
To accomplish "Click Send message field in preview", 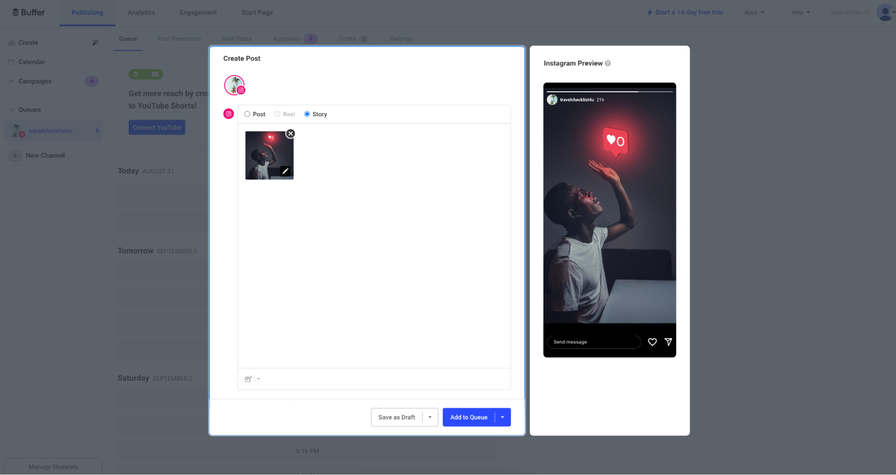I will coord(593,342).
